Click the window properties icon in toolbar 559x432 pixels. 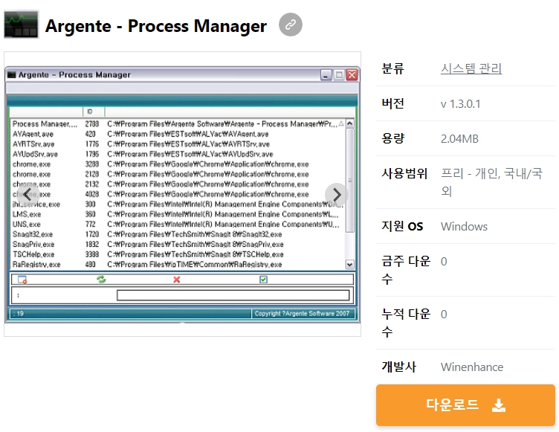pyautogui.click(x=22, y=280)
